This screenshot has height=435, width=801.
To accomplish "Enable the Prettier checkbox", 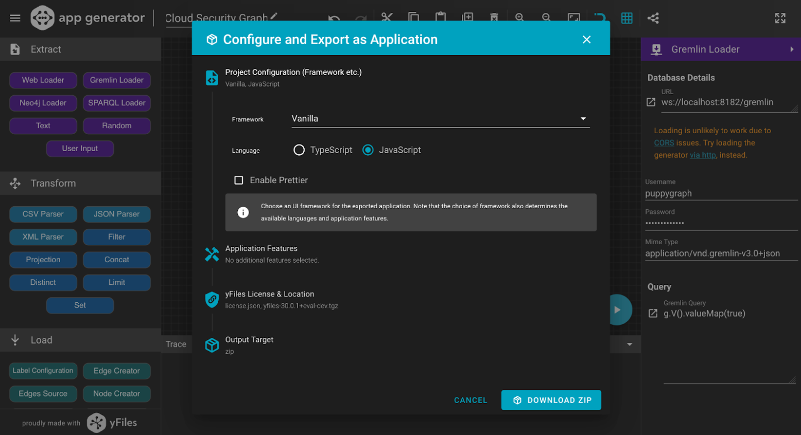I will click(239, 180).
